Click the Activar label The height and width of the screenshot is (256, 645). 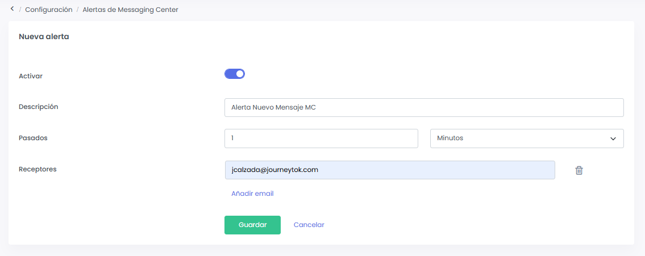(x=31, y=76)
